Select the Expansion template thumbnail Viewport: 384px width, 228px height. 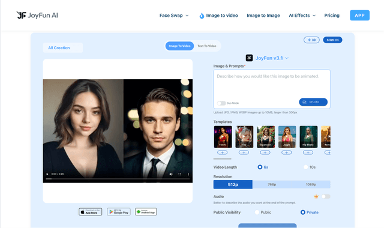[266, 137]
